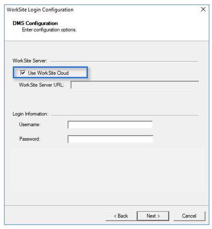Click the Username label
The width and height of the screenshot is (212, 229).
30,125
